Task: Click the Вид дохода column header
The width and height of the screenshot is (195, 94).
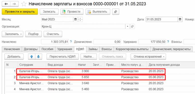Action: (61, 65)
